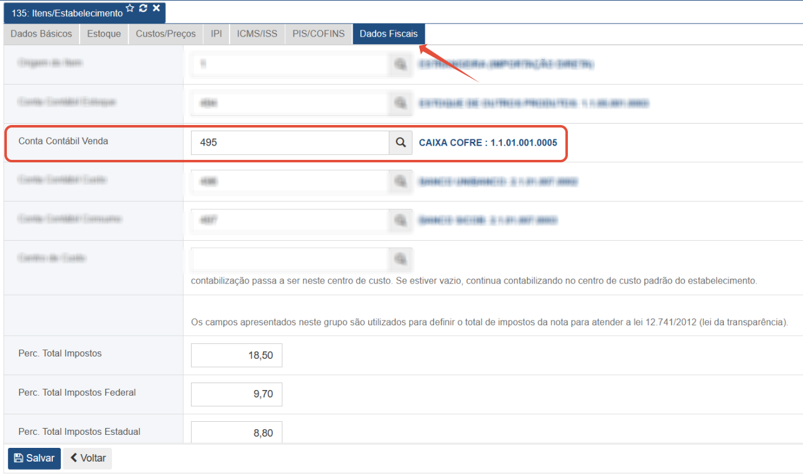Click the Voltar button
The width and height of the screenshot is (803, 474).
[88, 458]
